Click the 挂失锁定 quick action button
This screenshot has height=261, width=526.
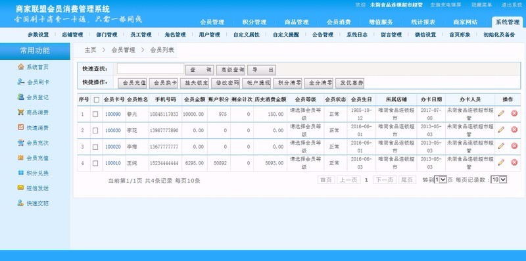[195, 83]
